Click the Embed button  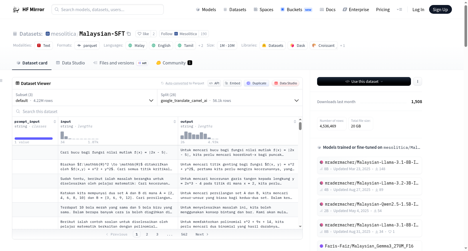232,83
